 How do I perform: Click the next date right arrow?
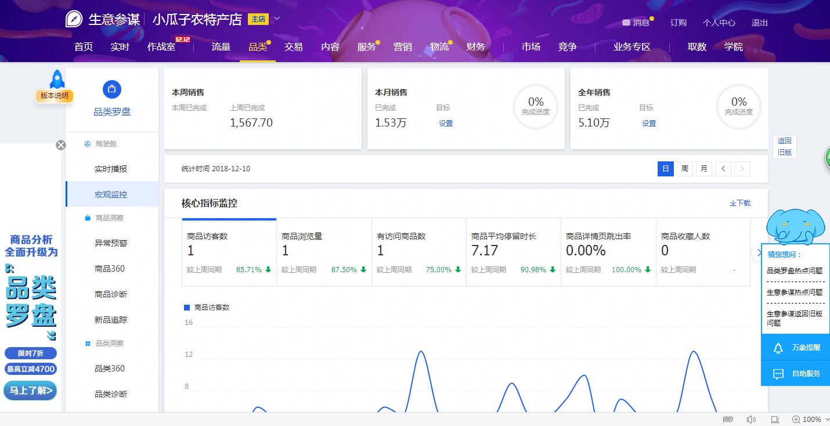742,169
